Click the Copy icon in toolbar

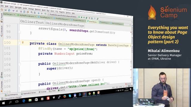pos(24,12)
